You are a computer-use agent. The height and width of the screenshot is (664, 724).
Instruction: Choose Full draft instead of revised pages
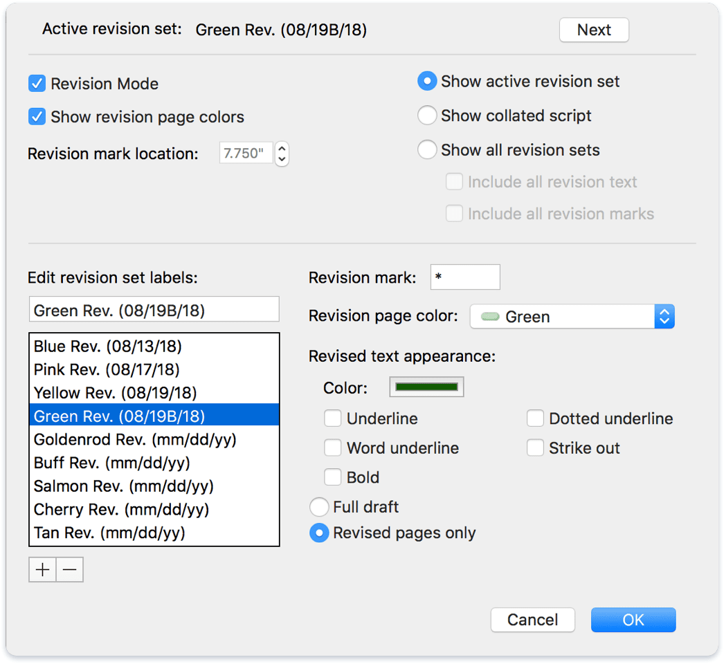point(319,506)
